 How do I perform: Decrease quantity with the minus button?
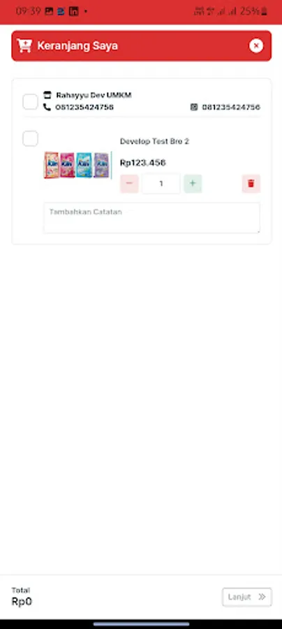129,184
